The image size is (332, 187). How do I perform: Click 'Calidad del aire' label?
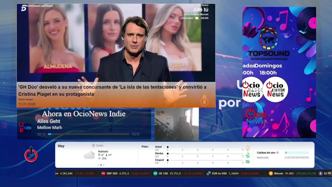266,153
